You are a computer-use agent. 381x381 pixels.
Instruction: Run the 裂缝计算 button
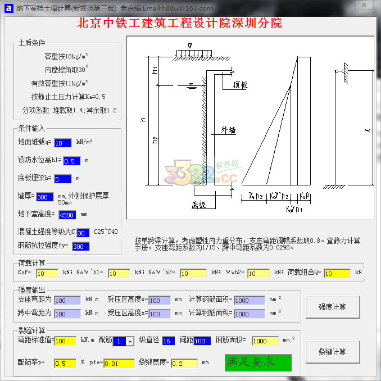333,352
